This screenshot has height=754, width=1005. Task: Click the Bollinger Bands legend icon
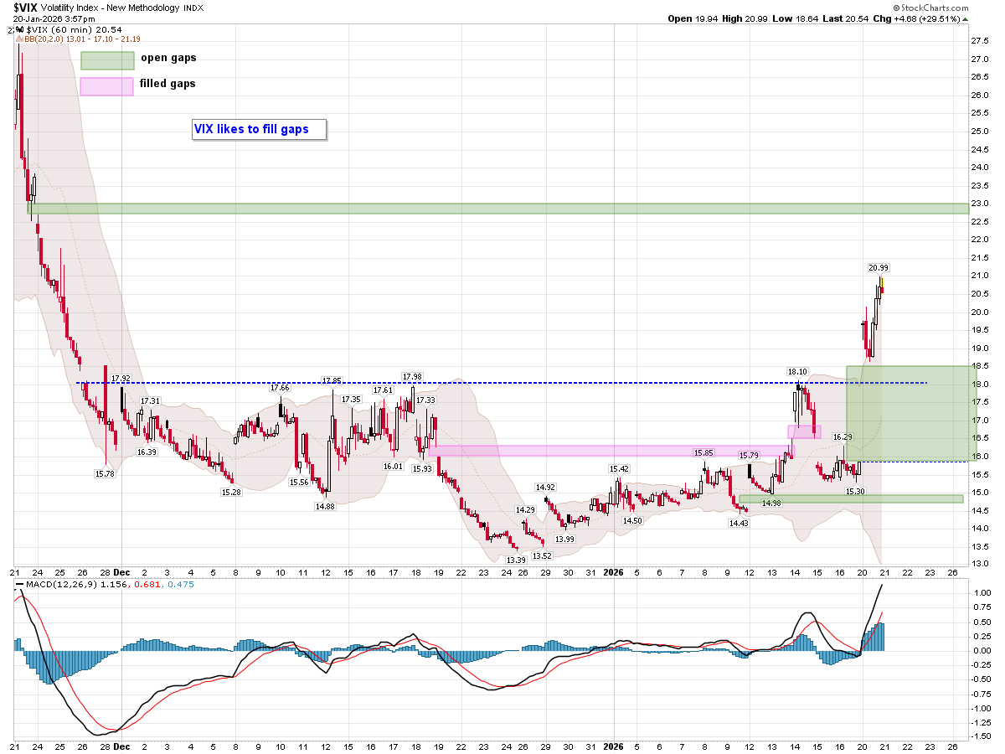point(19,39)
